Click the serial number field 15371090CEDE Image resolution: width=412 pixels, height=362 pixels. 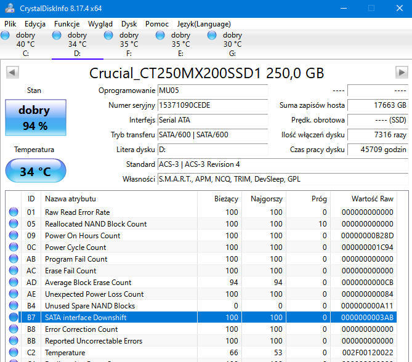(212, 105)
